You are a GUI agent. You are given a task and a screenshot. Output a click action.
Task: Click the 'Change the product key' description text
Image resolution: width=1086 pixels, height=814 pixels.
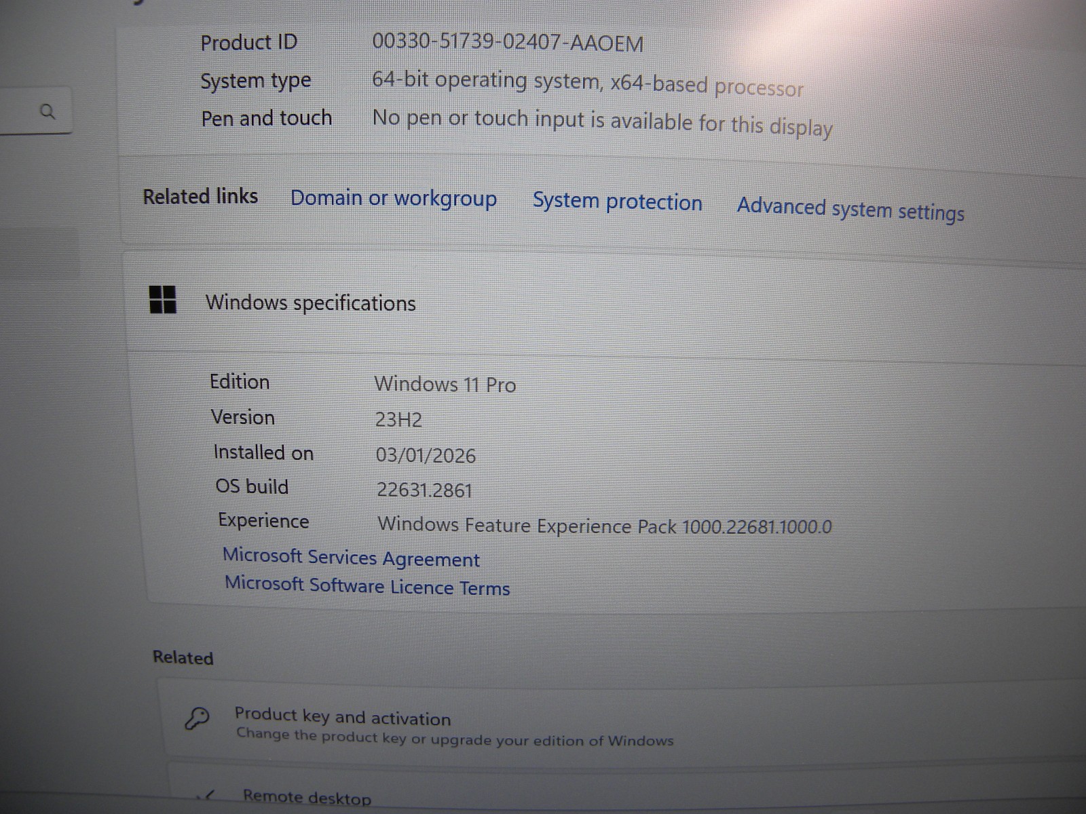(x=455, y=738)
